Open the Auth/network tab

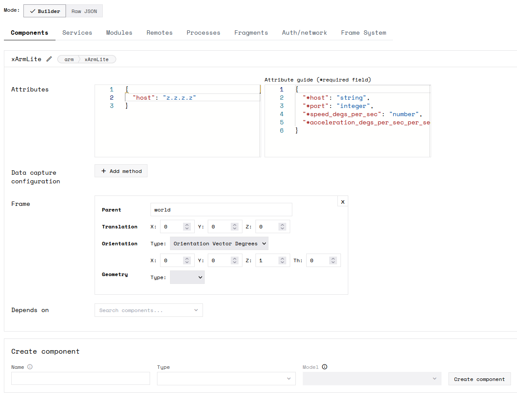coord(304,33)
